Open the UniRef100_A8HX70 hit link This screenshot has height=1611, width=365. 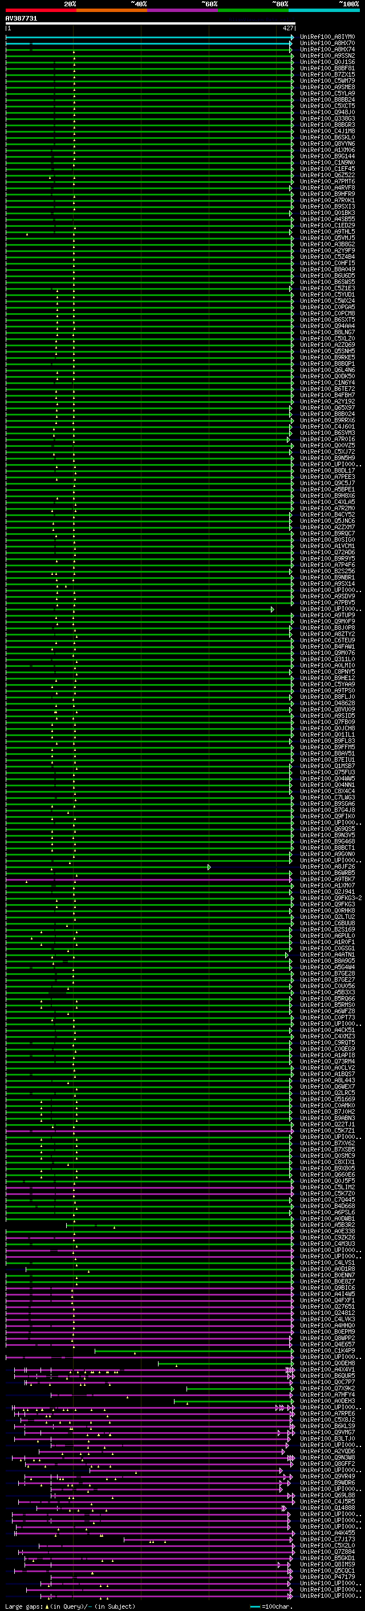pos(327,43)
